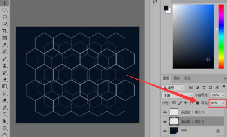Select the 背景 layer dark thumbnail

174,131
